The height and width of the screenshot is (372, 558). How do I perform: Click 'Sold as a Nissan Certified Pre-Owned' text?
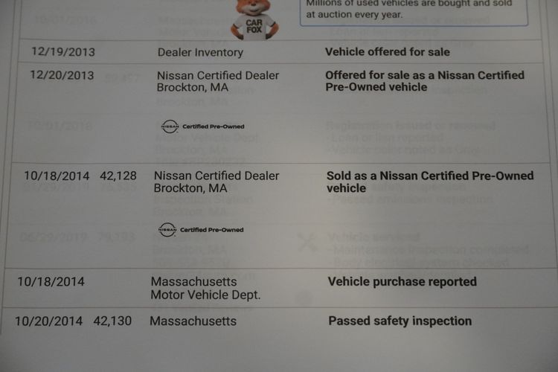tap(430, 176)
